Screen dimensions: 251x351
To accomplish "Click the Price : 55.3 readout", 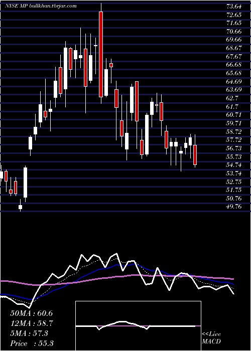I will click(32, 343).
